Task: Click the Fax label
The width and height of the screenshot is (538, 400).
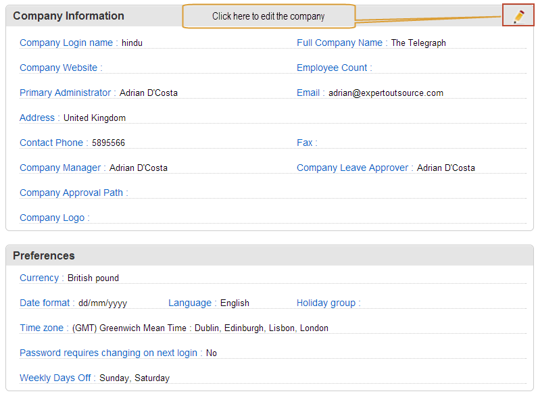Action: (305, 143)
